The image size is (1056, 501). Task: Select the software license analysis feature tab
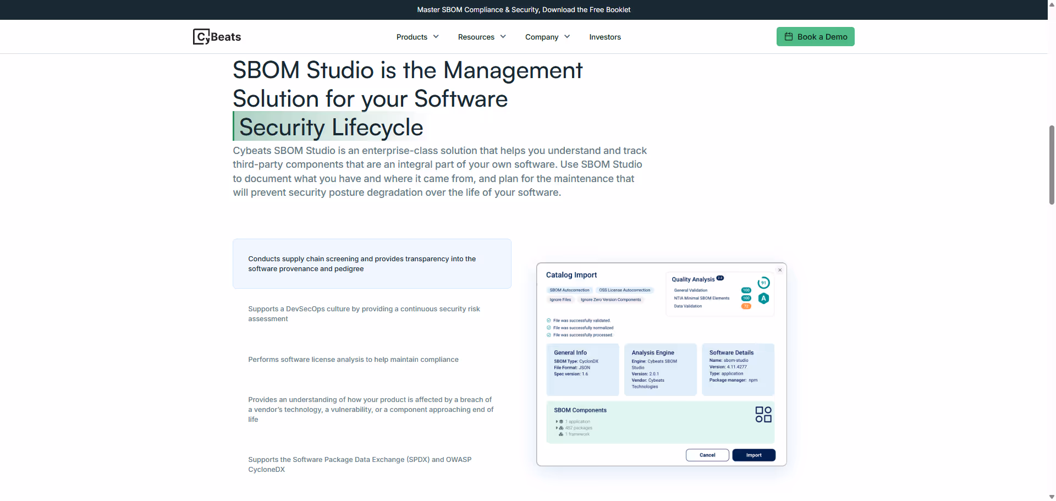point(372,359)
